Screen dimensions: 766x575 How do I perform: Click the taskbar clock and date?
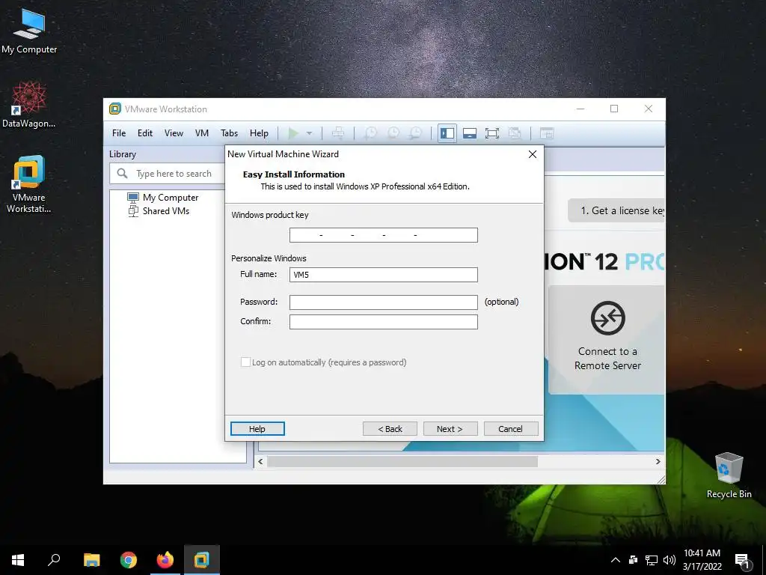click(702, 560)
